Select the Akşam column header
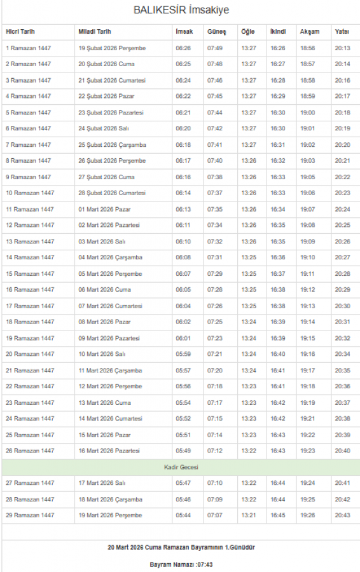Image resolution: width=360 pixels, height=572 pixels. click(x=310, y=32)
